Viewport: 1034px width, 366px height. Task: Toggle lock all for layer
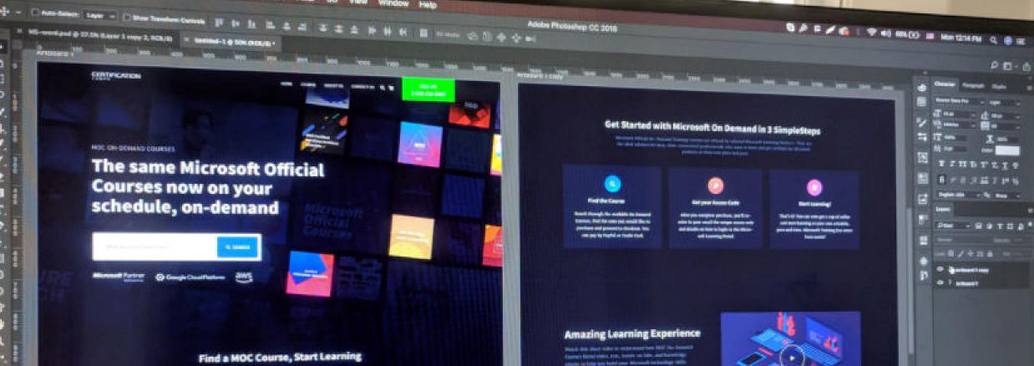(x=989, y=252)
